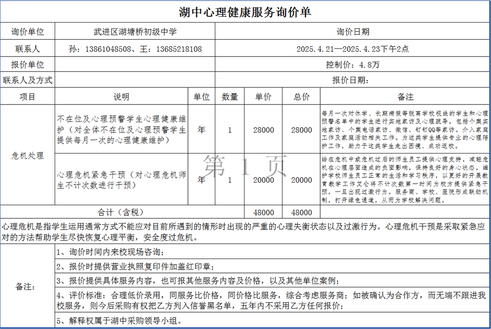Select note 5、解释权属于湖中采购领导小组

point(272,320)
